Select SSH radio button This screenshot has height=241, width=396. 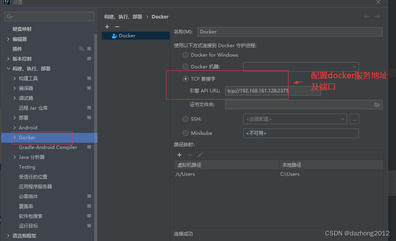[186, 119]
